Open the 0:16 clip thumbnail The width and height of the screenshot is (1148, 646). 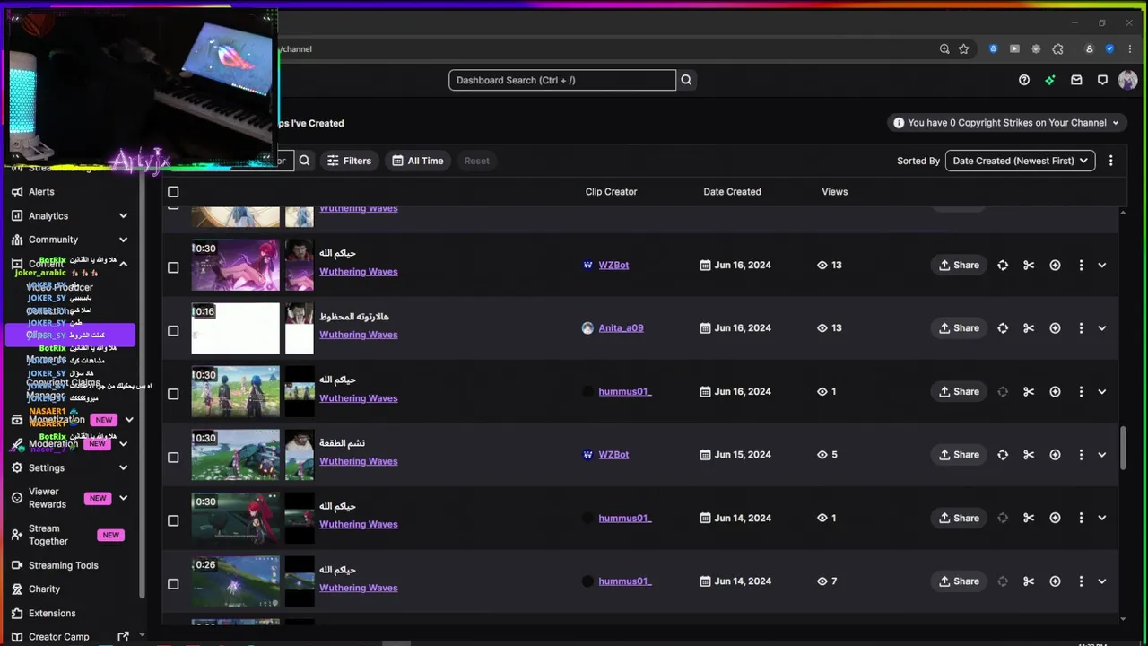click(235, 328)
